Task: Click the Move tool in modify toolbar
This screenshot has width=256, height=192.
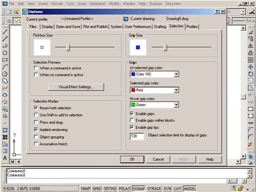Action: pos(251,67)
